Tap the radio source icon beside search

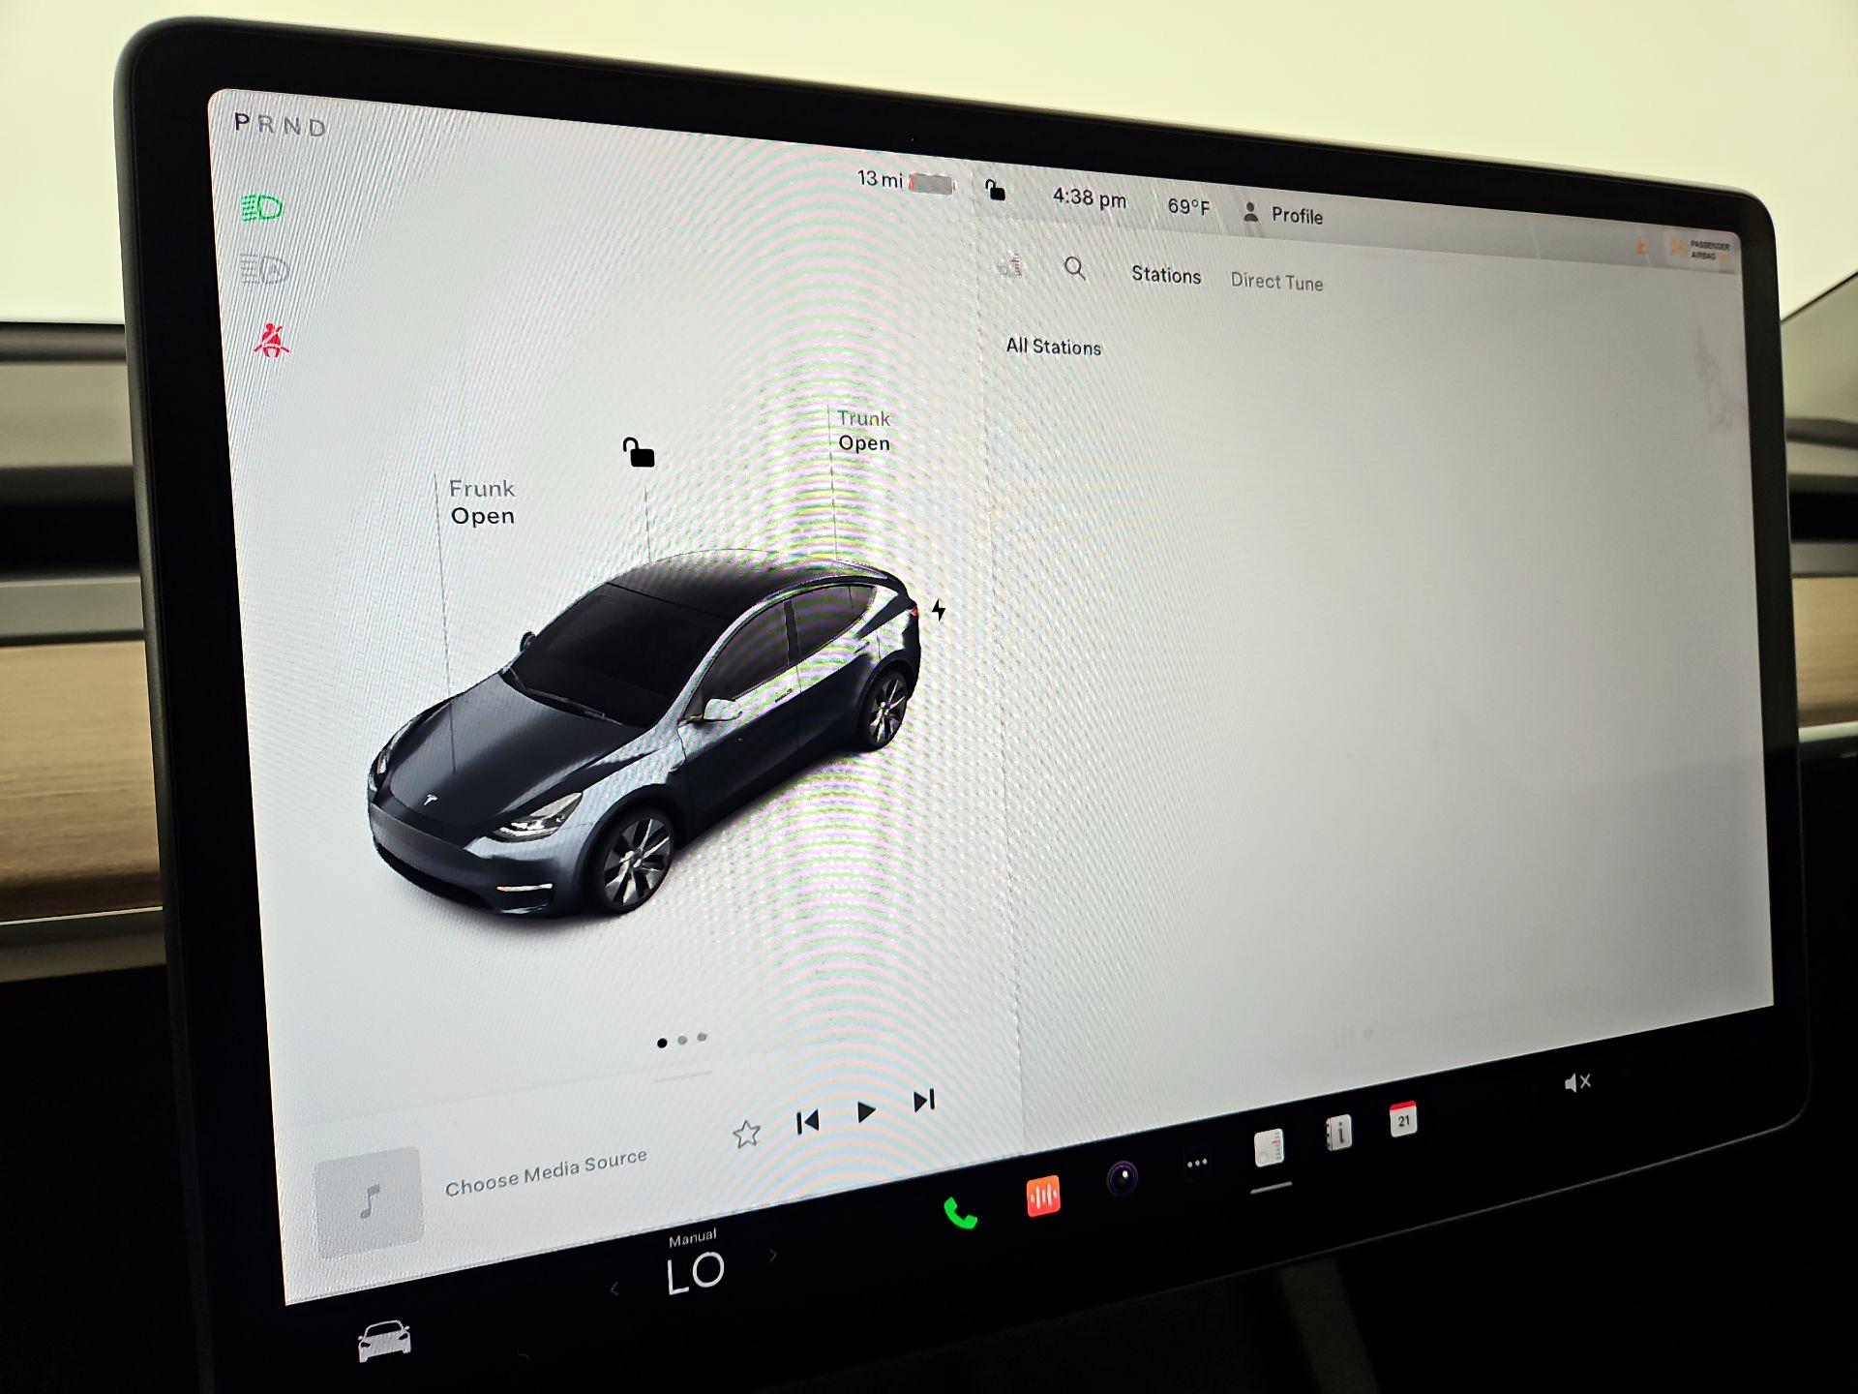tap(1010, 264)
